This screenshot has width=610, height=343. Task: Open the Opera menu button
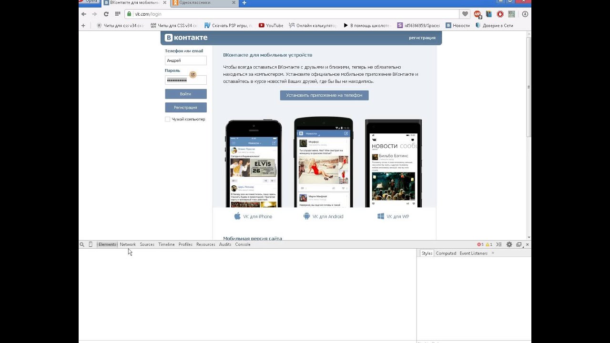[x=89, y=2]
